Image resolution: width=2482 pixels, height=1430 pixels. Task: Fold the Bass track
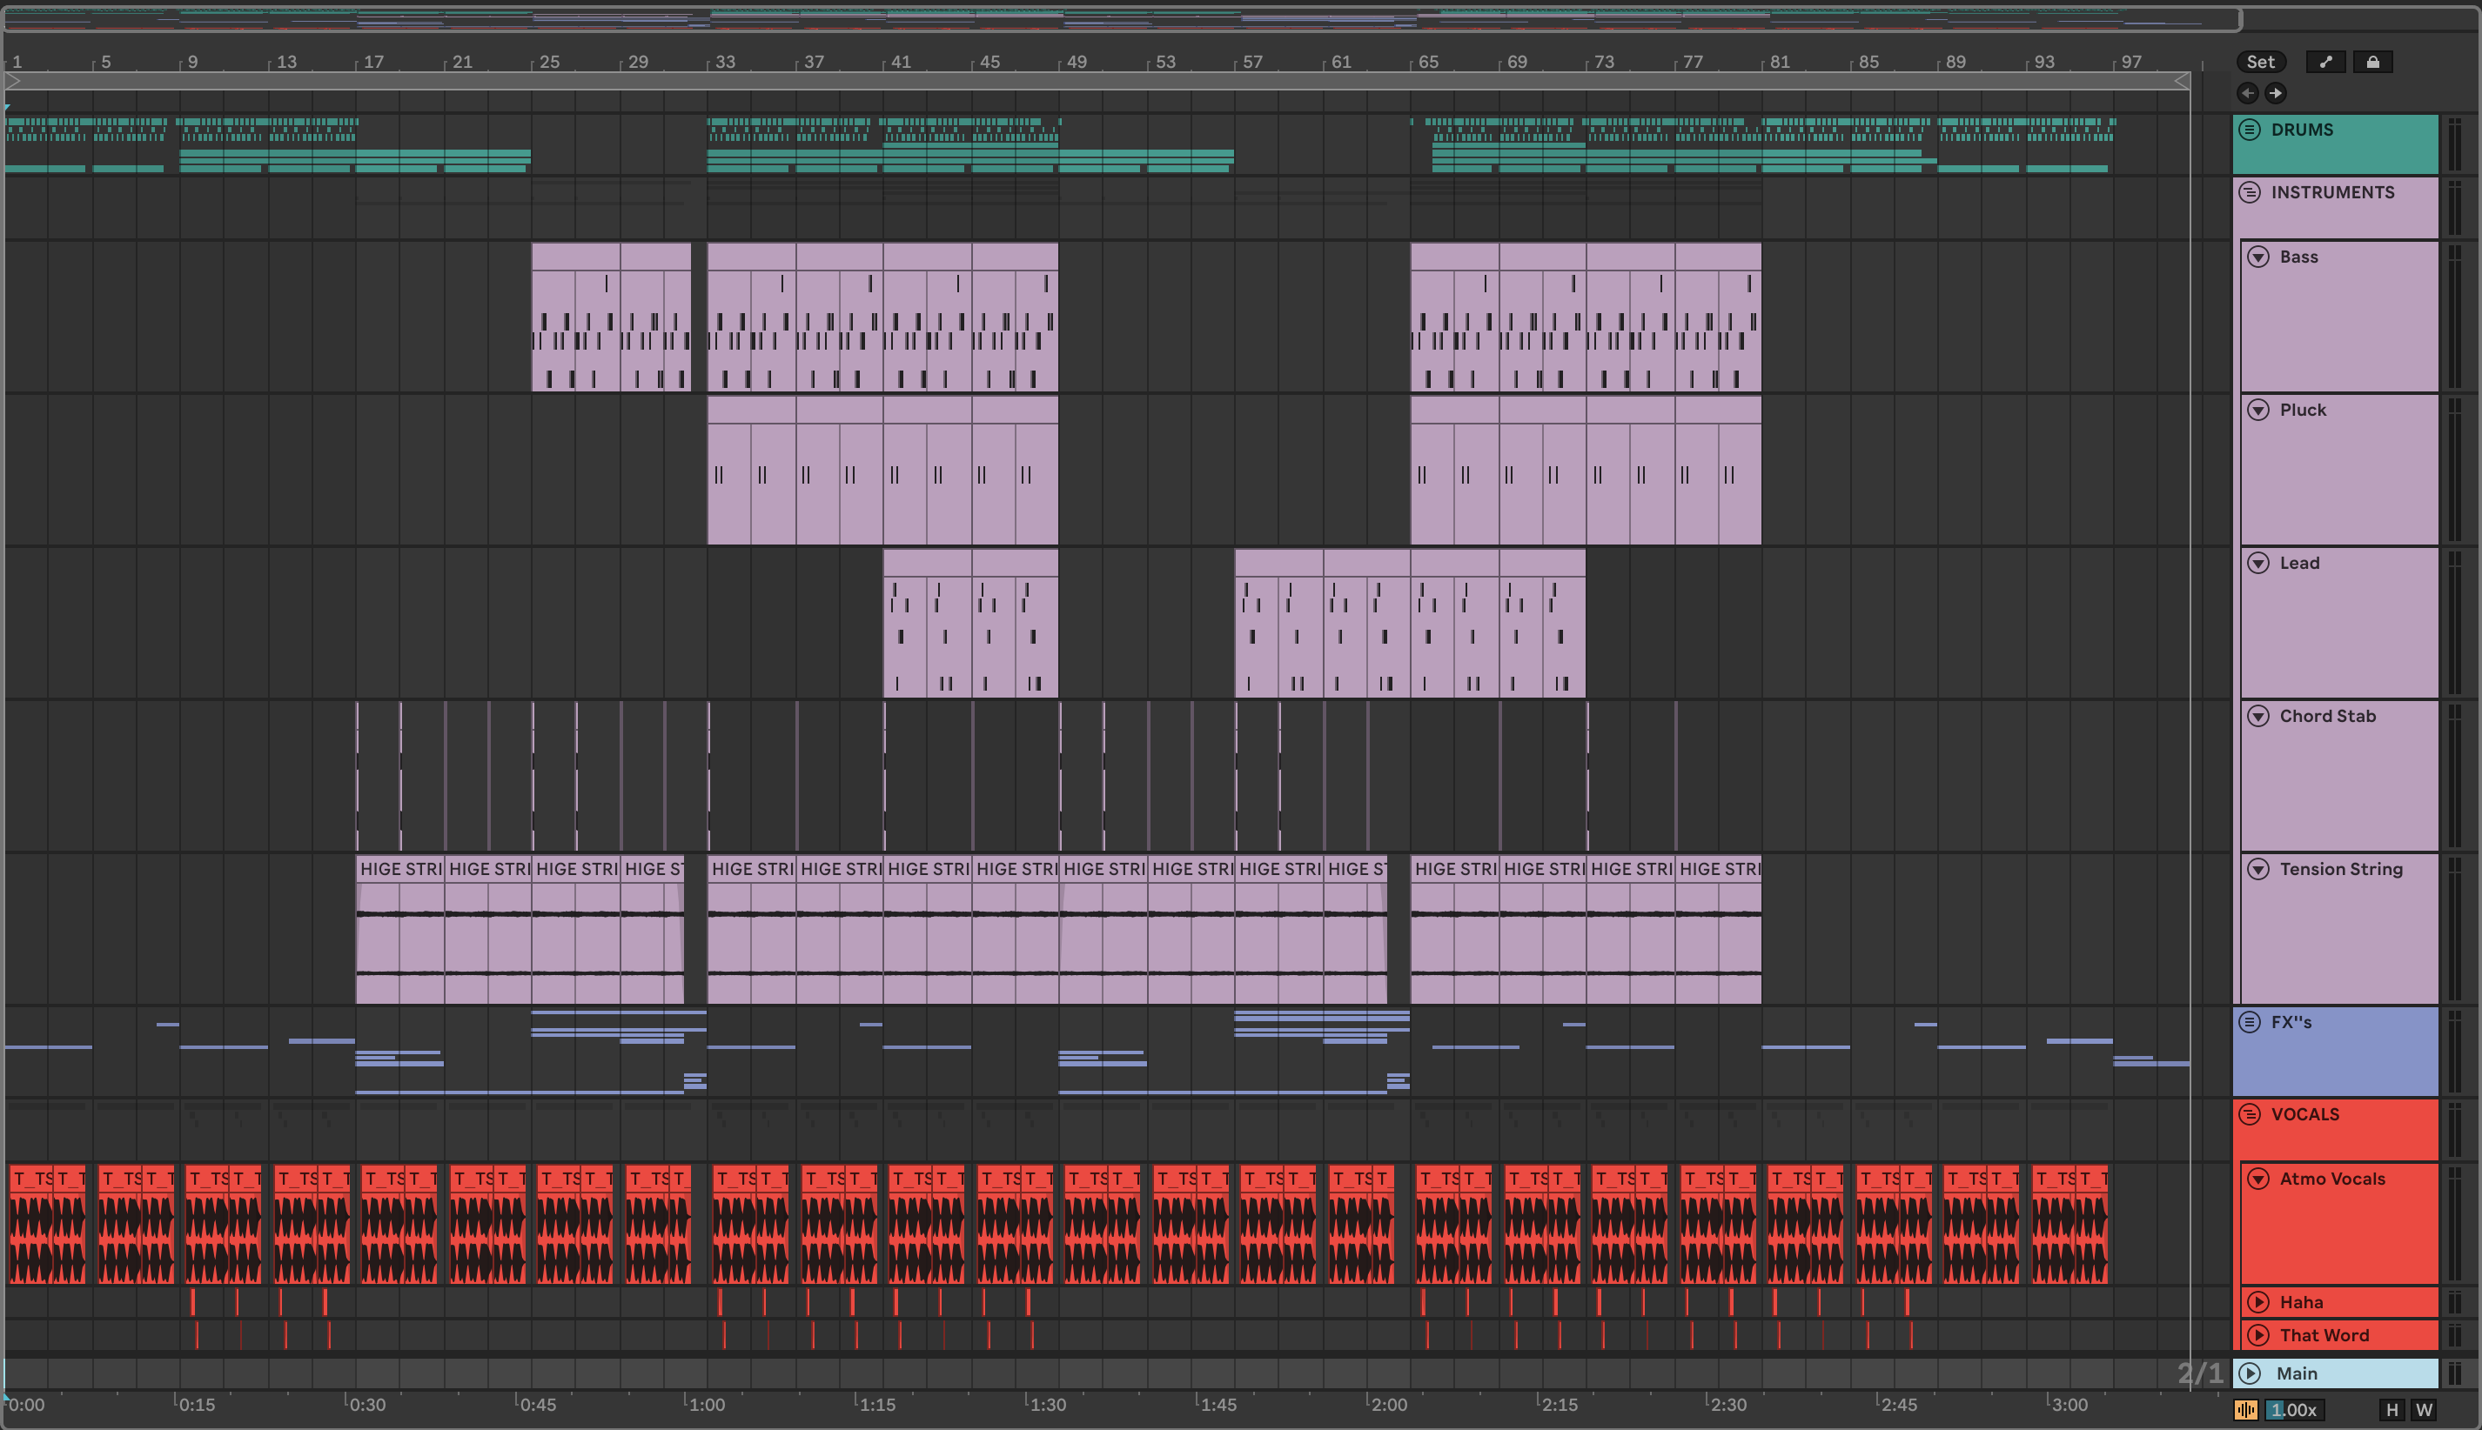2259,257
